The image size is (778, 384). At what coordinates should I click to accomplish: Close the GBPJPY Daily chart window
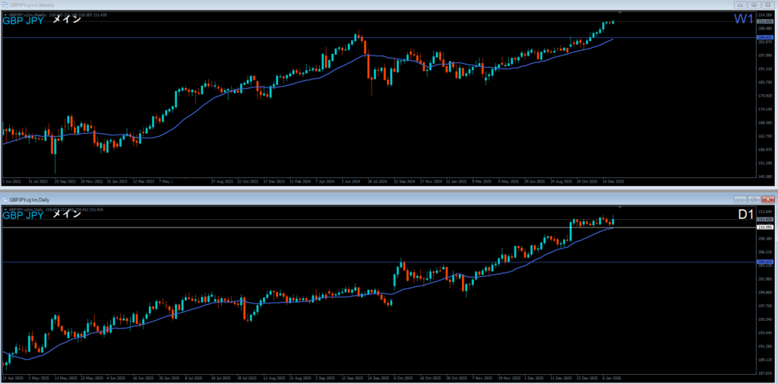[769, 199]
